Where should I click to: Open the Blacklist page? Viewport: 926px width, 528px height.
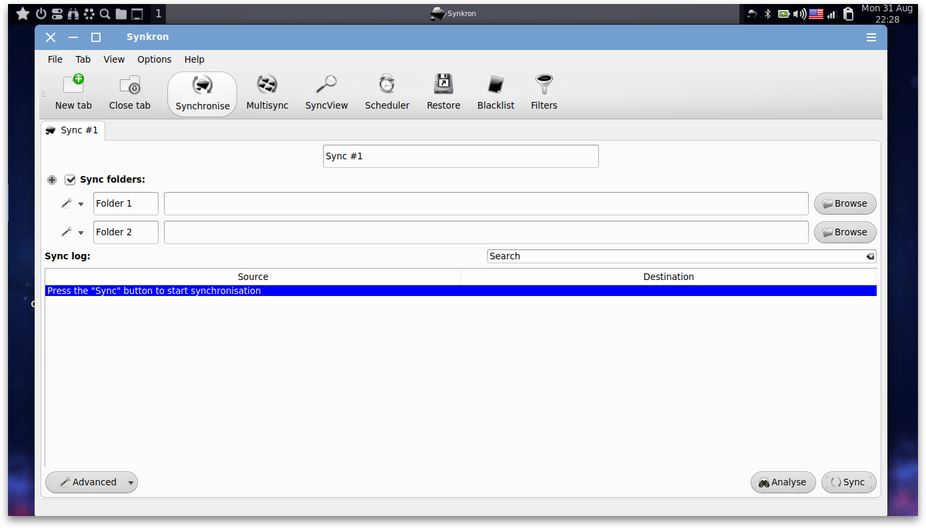pyautogui.click(x=496, y=93)
